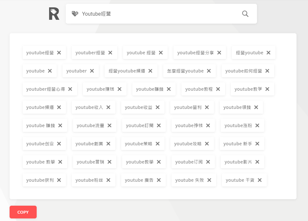Screen dimensions: 308x221
Task: Delete the 經營youtube tag
Action: [x=268, y=53]
